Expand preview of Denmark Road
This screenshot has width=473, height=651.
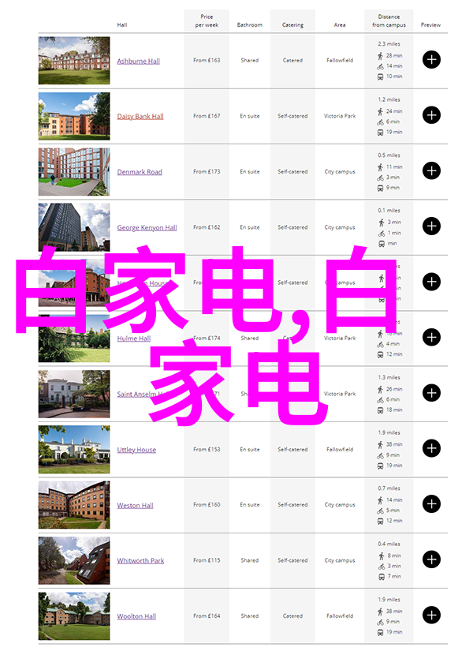[x=431, y=170]
